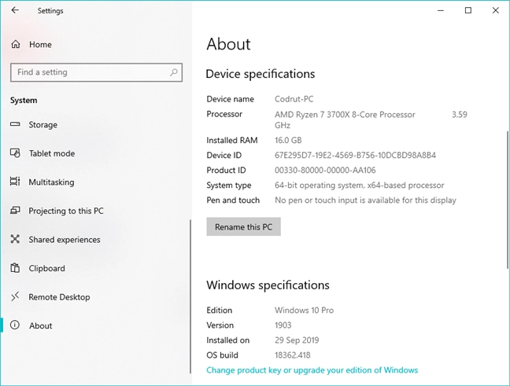Screen dimensions: 510x386
Task: Open Remote Desktop settings
Action: (59, 297)
